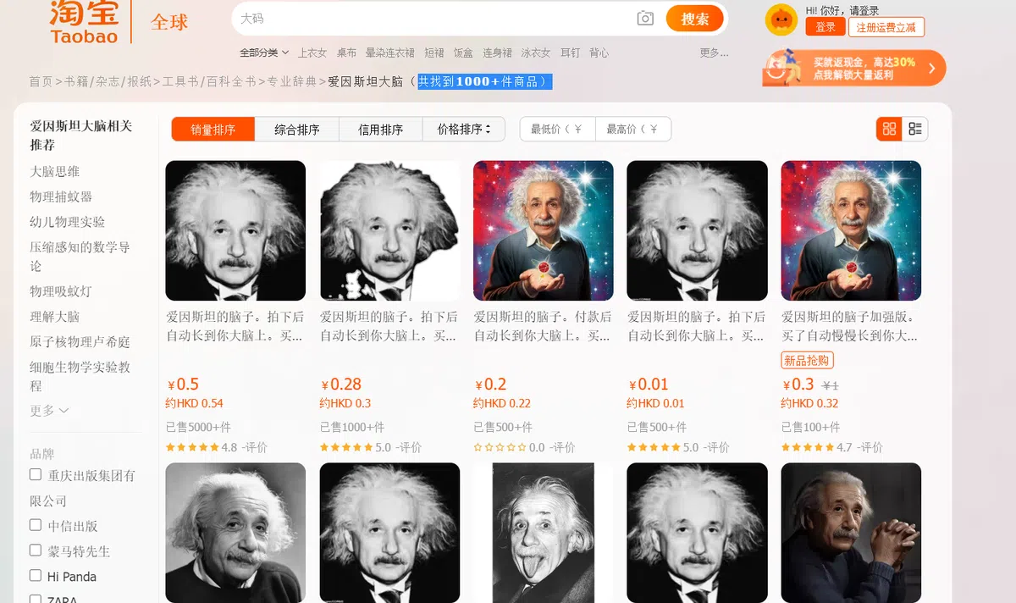This screenshot has width=1016, height=603.
Task: Check the 重庆出版集团有限公司 brand checkbox
Action: pos(36,474)
